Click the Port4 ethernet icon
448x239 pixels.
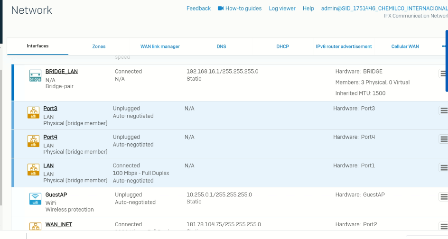[34, 141]
